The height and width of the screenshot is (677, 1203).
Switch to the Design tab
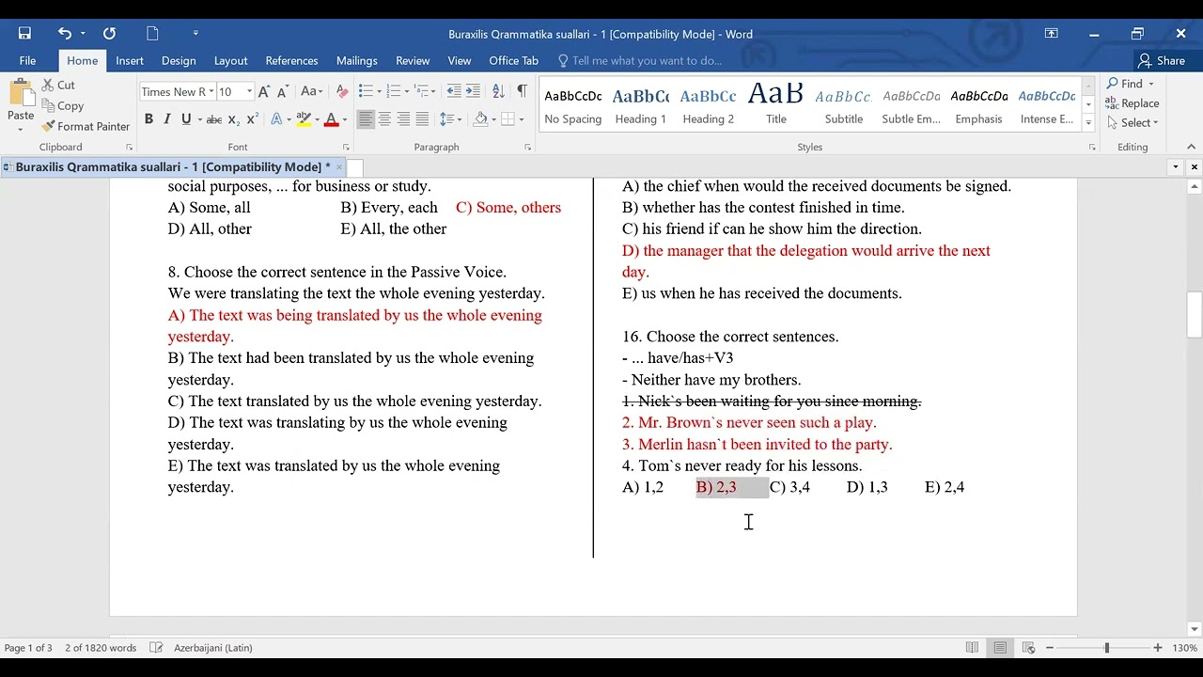coord(179,60)
